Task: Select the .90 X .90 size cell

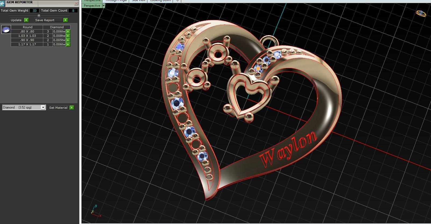Action: click(x=27, y=40)
